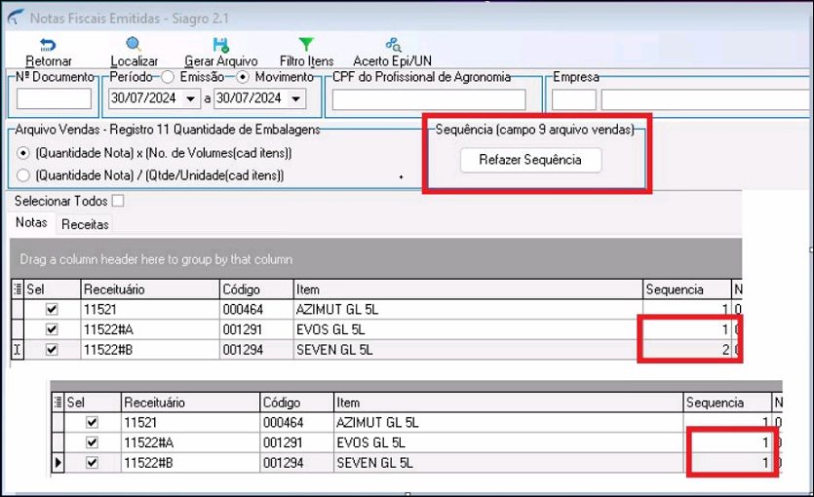814x497 pixels.
Task: Select the Movimento period option
Action: click(243, 77)
